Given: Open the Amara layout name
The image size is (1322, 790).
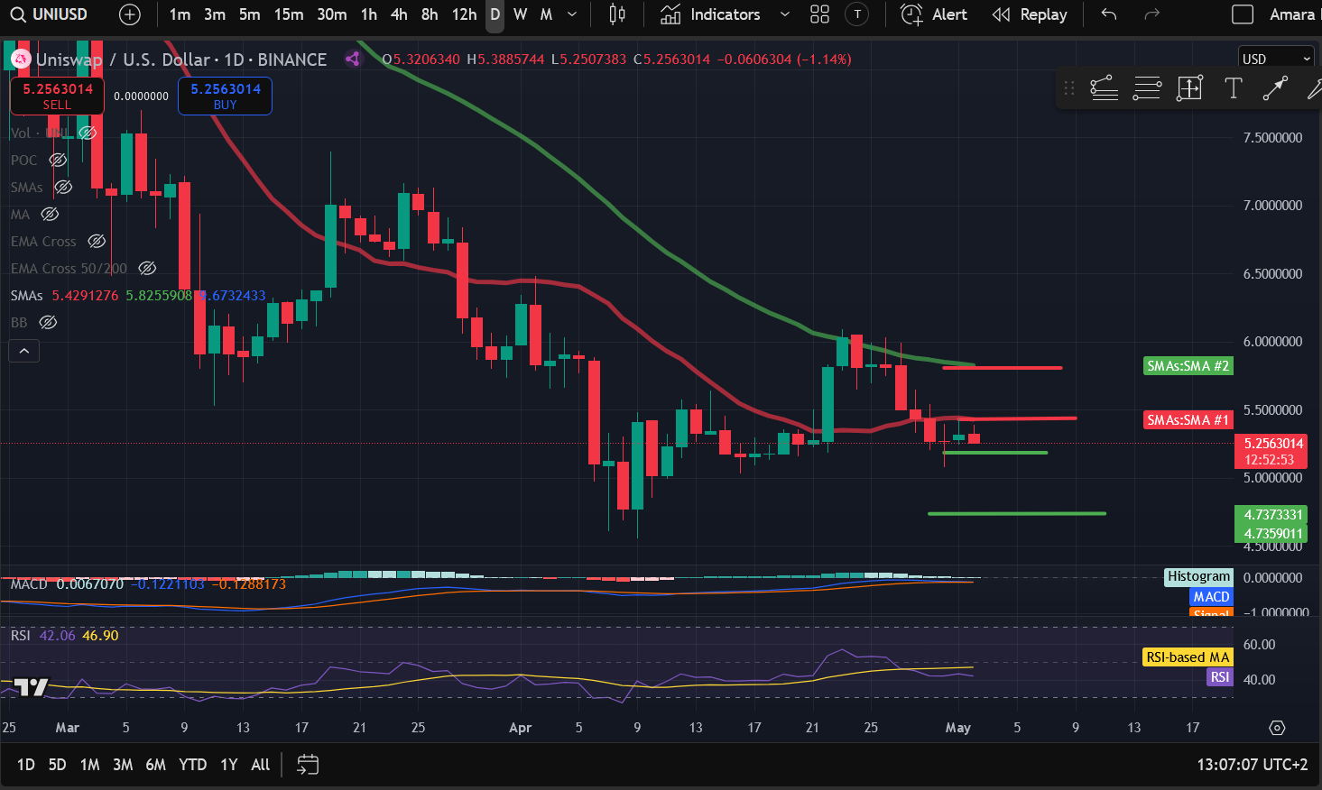Looking at the screenshot, I should tap(1292, 14).
